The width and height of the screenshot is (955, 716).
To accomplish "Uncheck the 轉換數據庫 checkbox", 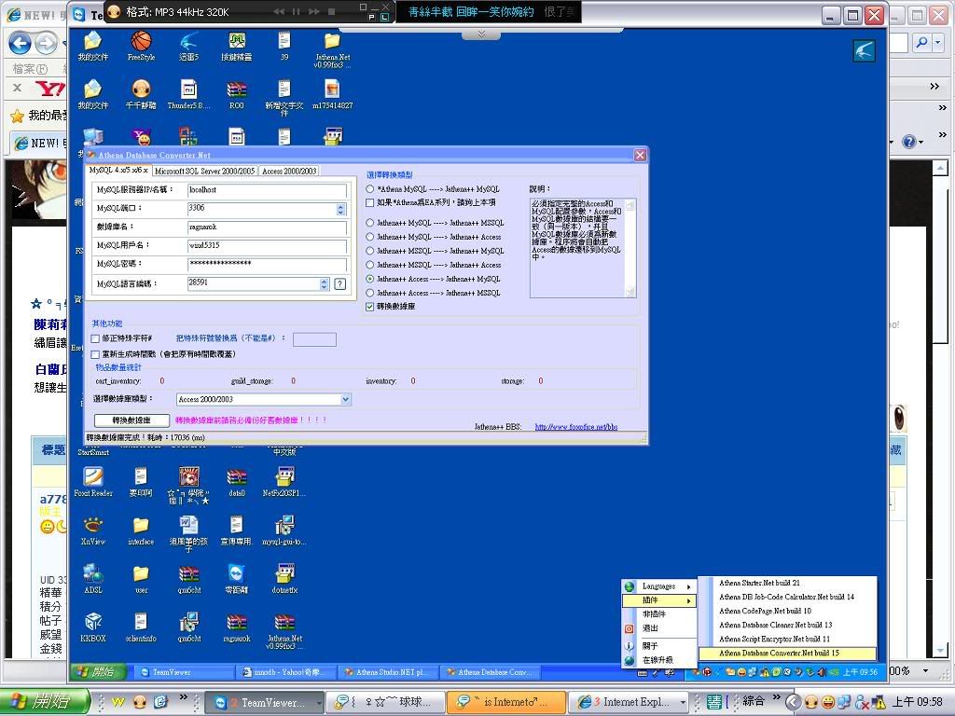I will click(x=369, y=306).
